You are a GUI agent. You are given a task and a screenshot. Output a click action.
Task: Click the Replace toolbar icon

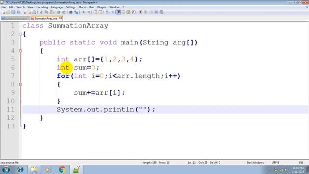(x=76, y=12)
